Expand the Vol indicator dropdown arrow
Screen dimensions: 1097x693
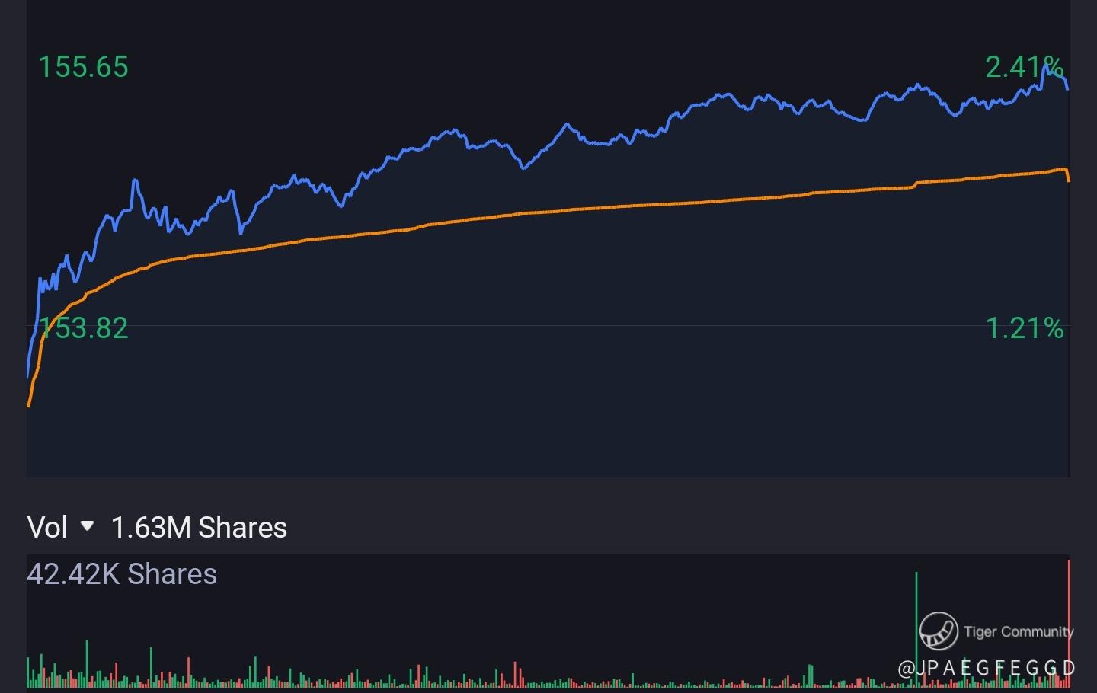pyautogui.click(x=87, y=526)
